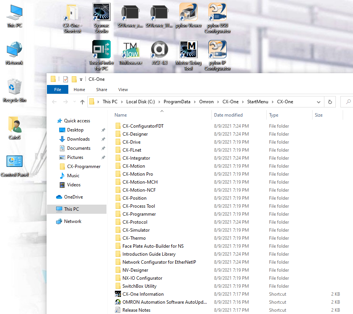Select the This PC desktop icon

(x=15, y=16)
